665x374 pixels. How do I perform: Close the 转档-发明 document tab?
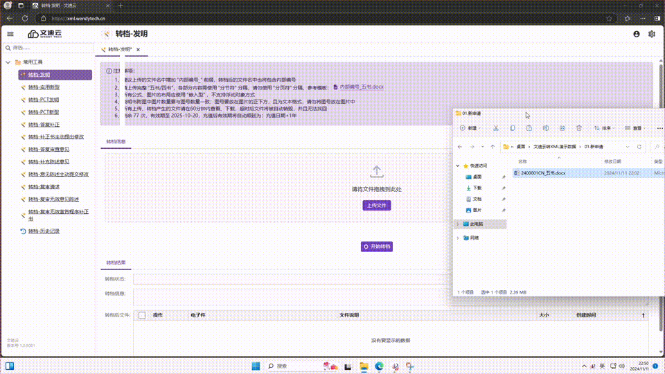[139, 50]
